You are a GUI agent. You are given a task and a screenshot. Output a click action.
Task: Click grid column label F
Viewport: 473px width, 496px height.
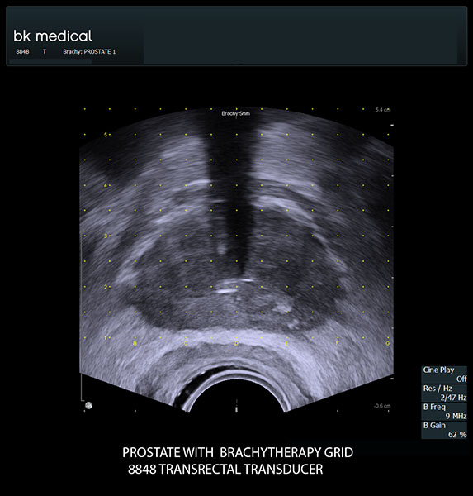pos(337,343)
